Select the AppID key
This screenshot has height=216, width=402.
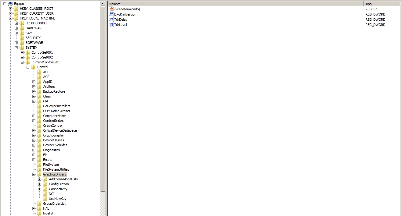[48, 82]
